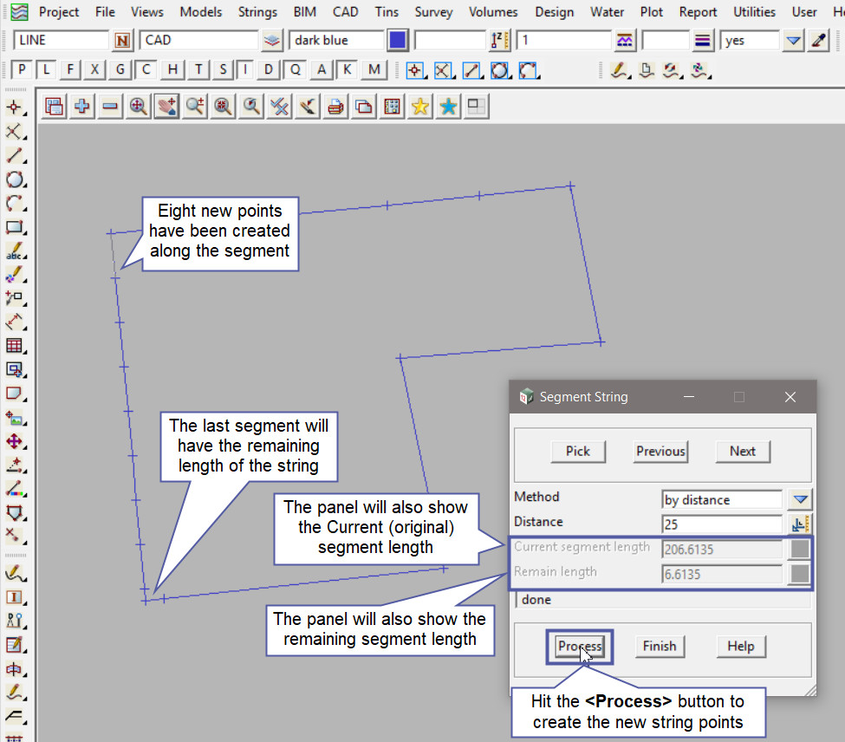The height and width of the screenshot is (742, 845).
Task: Click the Finish button
Action: coord(659,646)
